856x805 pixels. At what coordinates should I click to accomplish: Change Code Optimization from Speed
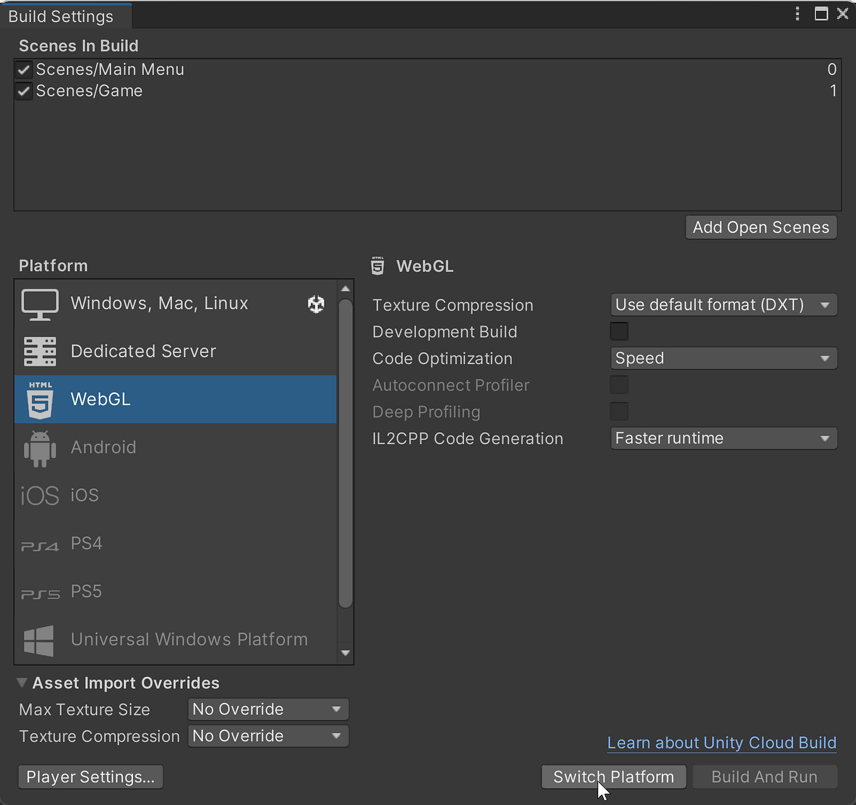point(723,358)
